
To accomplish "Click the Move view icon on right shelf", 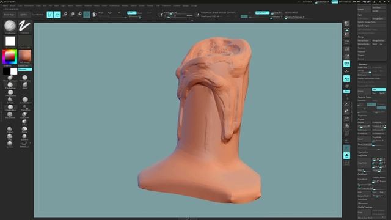I will pos(346,111).
